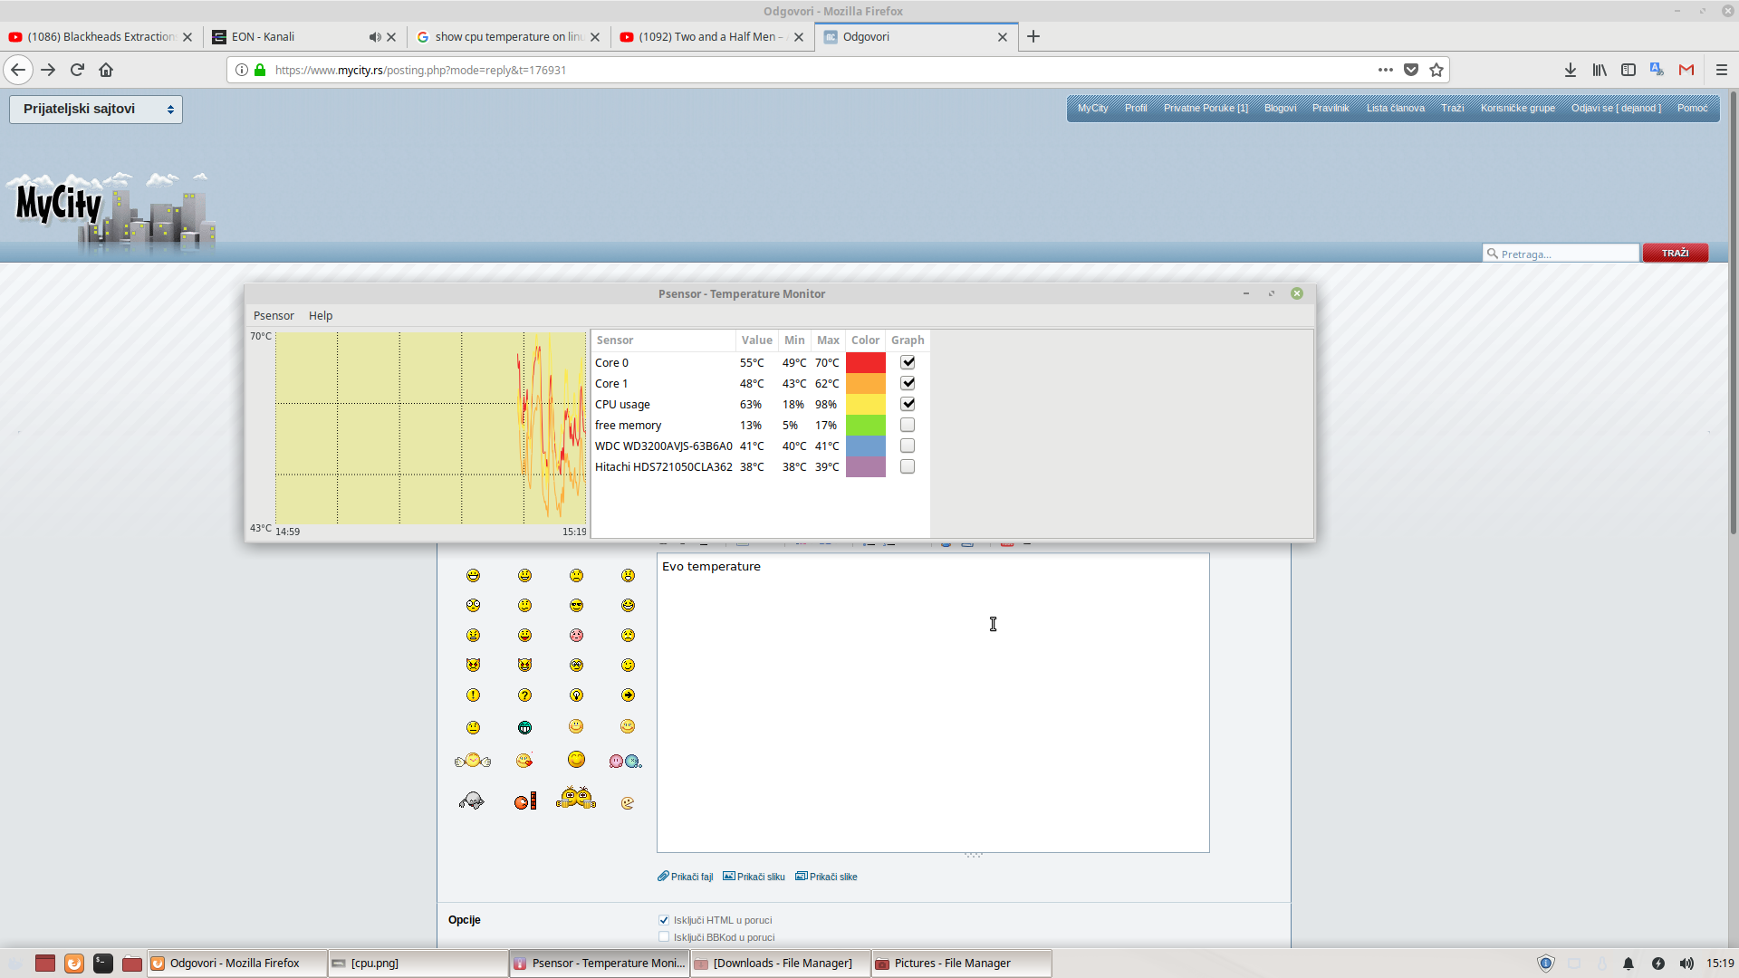This screenshot has width=1739, height=978.
Task: Click the TRAŽI search button
Action: [1675, 253]
